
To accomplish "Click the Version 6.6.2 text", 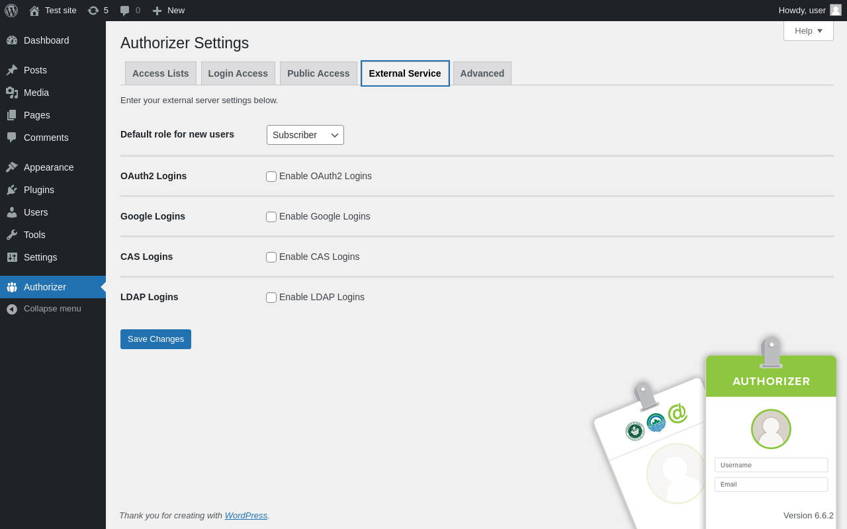I will point(809,515).
